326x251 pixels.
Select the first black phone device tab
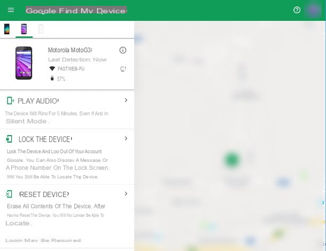click(7, 29)
